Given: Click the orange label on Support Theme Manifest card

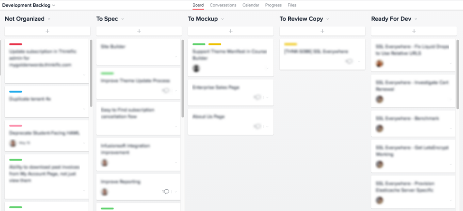Looking at the screenshot, I should (x=215, y=44).
